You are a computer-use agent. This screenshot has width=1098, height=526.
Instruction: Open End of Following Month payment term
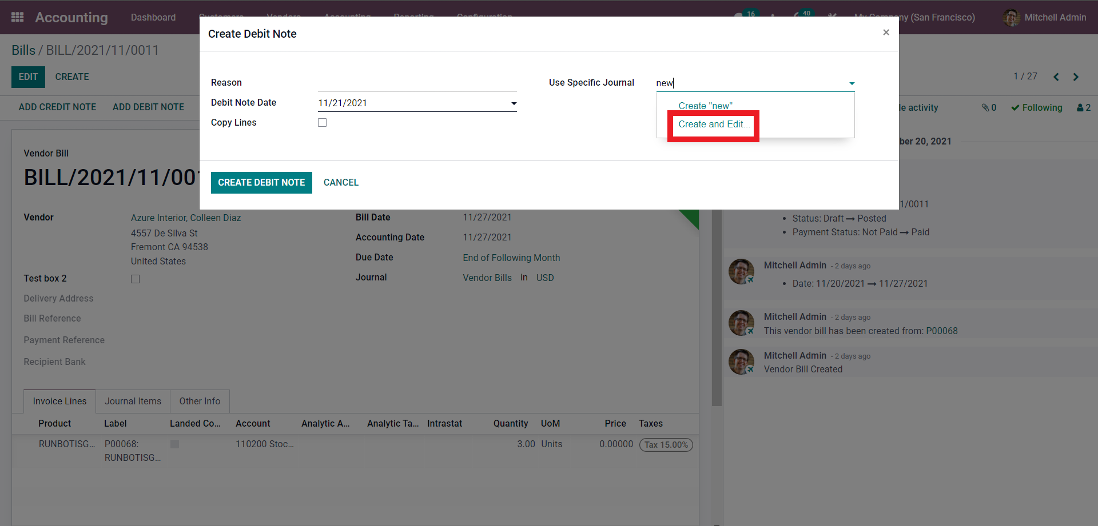(x=511, y=258)
